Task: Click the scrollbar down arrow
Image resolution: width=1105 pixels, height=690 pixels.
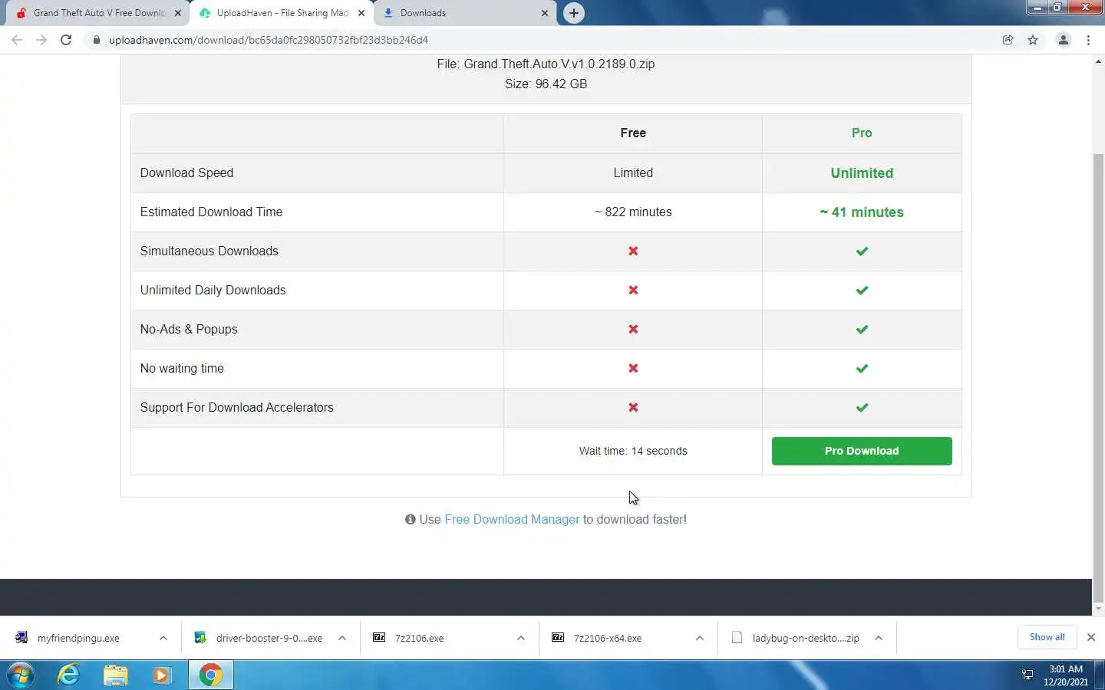Action: pyautogui.click(x=1098, y=609)
